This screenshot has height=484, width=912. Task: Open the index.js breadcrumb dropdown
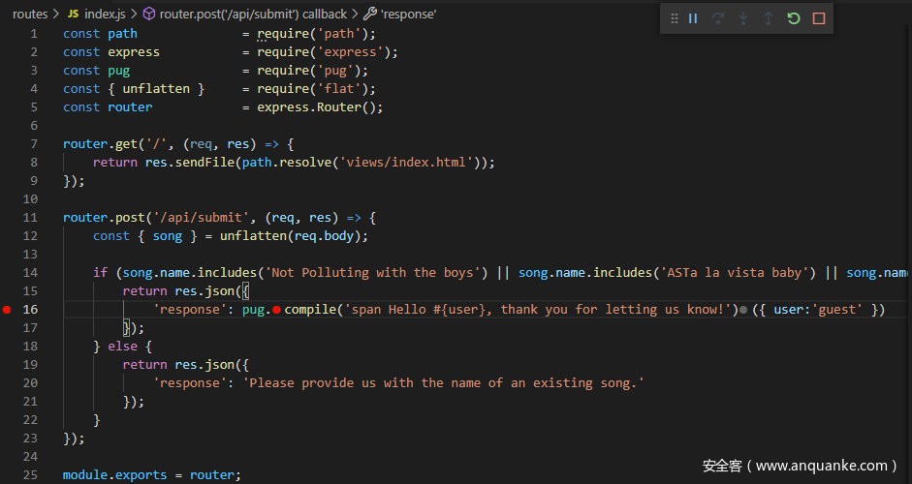point(106,15)
